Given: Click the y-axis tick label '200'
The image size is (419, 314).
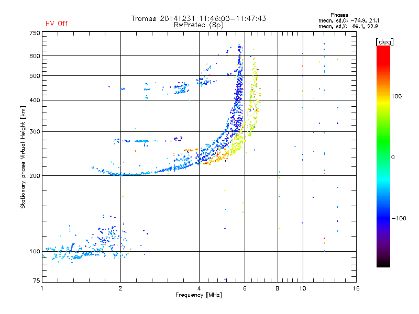Looking at the screenshot, I should (x=35, y=176).
